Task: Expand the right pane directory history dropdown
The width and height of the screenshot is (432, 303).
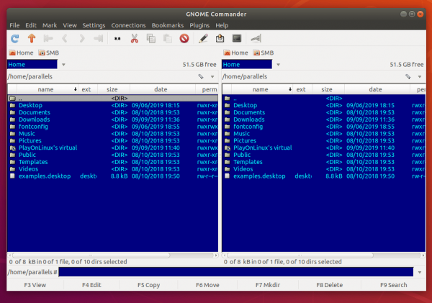Action: (420, 76)
